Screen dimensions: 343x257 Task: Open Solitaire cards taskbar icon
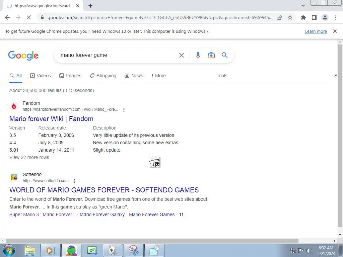(x=113, y=250)
